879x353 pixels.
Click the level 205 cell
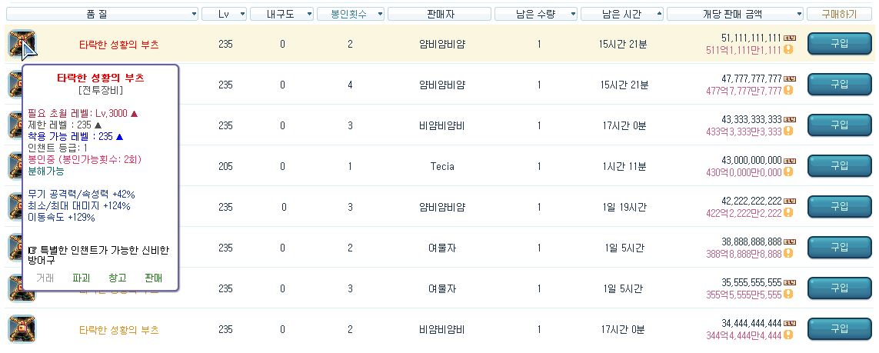225,166
